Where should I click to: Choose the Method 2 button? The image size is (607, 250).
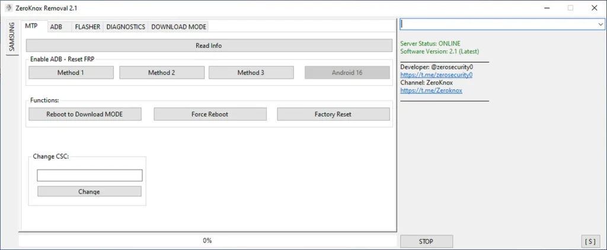(x=161, y=73)
